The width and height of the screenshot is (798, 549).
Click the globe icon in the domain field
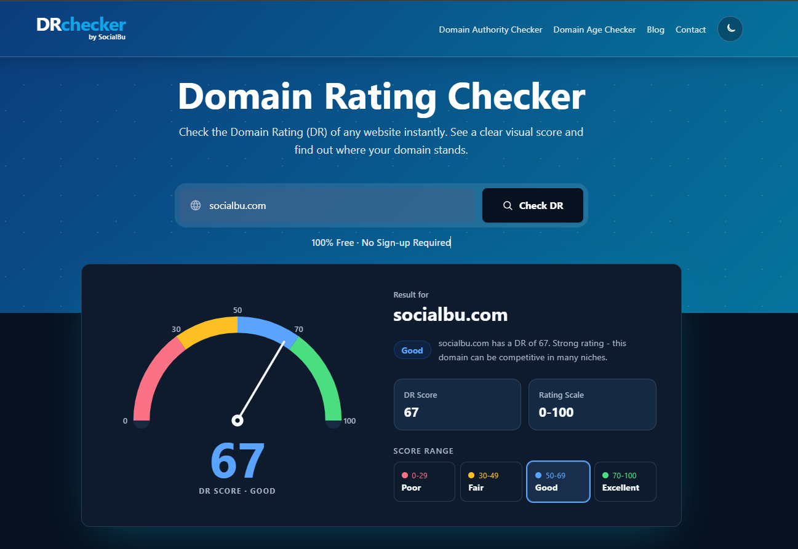click(196, 205)
